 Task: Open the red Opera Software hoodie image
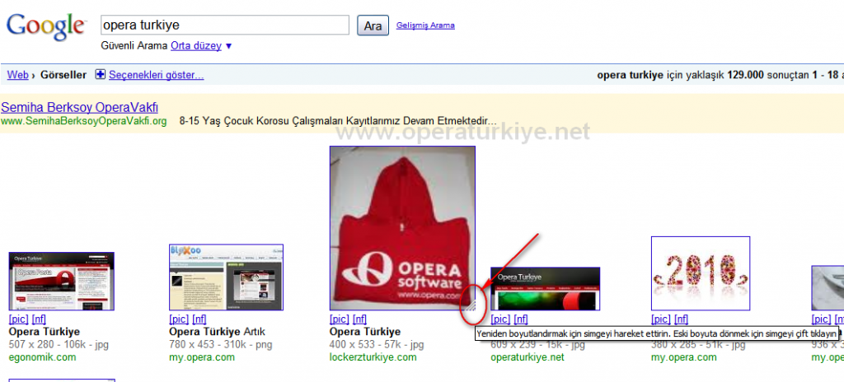pyautogui.click(x=402, y=228)
